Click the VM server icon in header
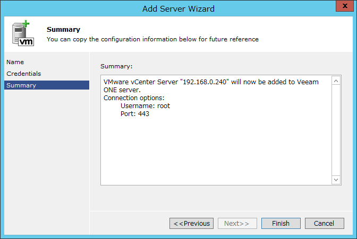This screenshot has width=357, height=239. tap(23, 33)
